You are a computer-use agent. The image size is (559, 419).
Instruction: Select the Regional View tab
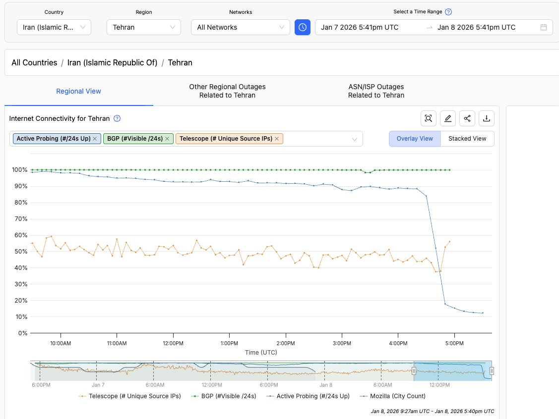[78, 91]
